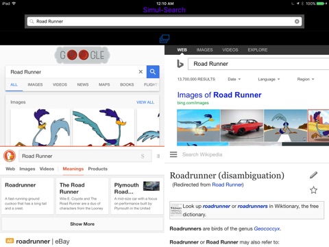
Task: Open Bing's Language filter dropdown
Action: tap(269, 79)
